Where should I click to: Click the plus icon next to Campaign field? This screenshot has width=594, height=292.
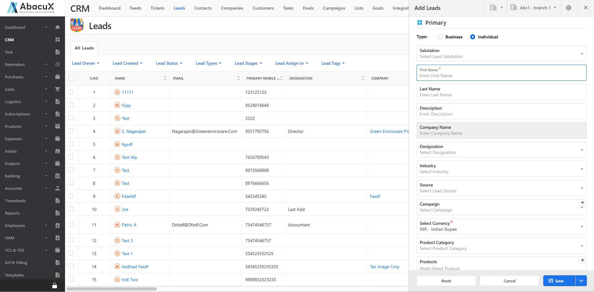(582, 203)
